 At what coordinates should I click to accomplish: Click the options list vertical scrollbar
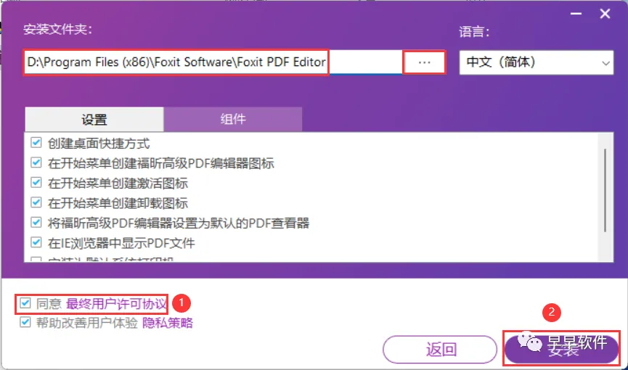pos(605,191)
